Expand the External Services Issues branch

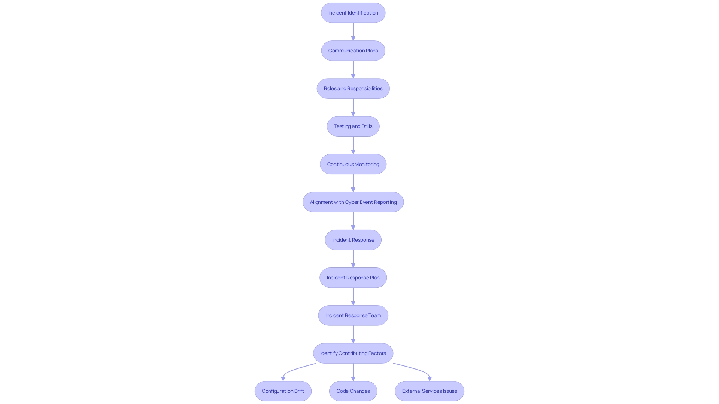click(430, 391)
